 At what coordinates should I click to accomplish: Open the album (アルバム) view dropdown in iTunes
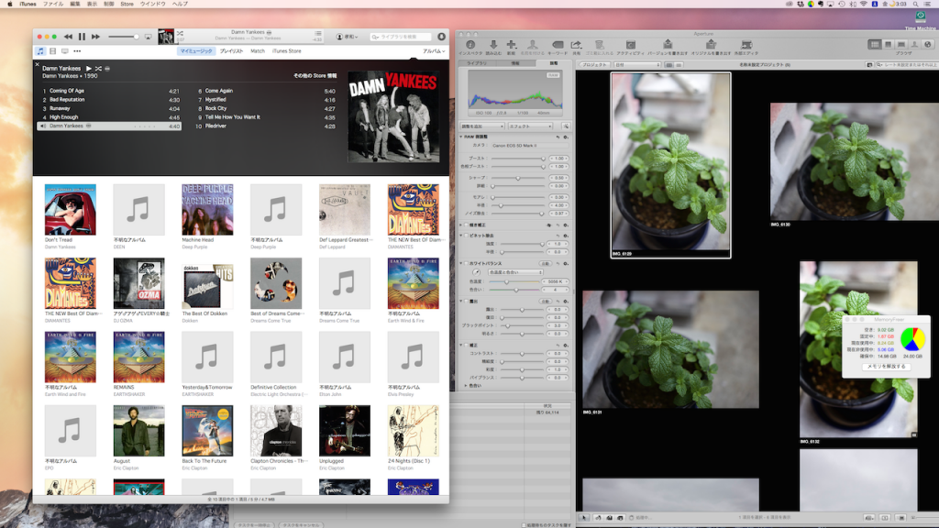pos(433,51)
